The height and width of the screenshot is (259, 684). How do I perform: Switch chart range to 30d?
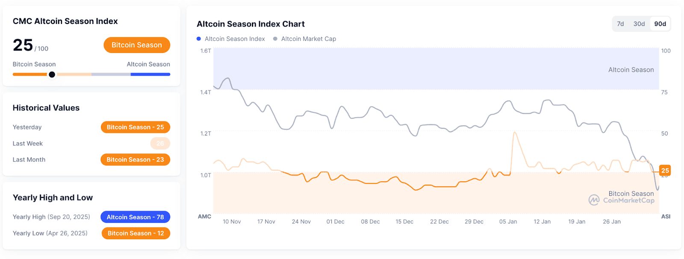639,24
